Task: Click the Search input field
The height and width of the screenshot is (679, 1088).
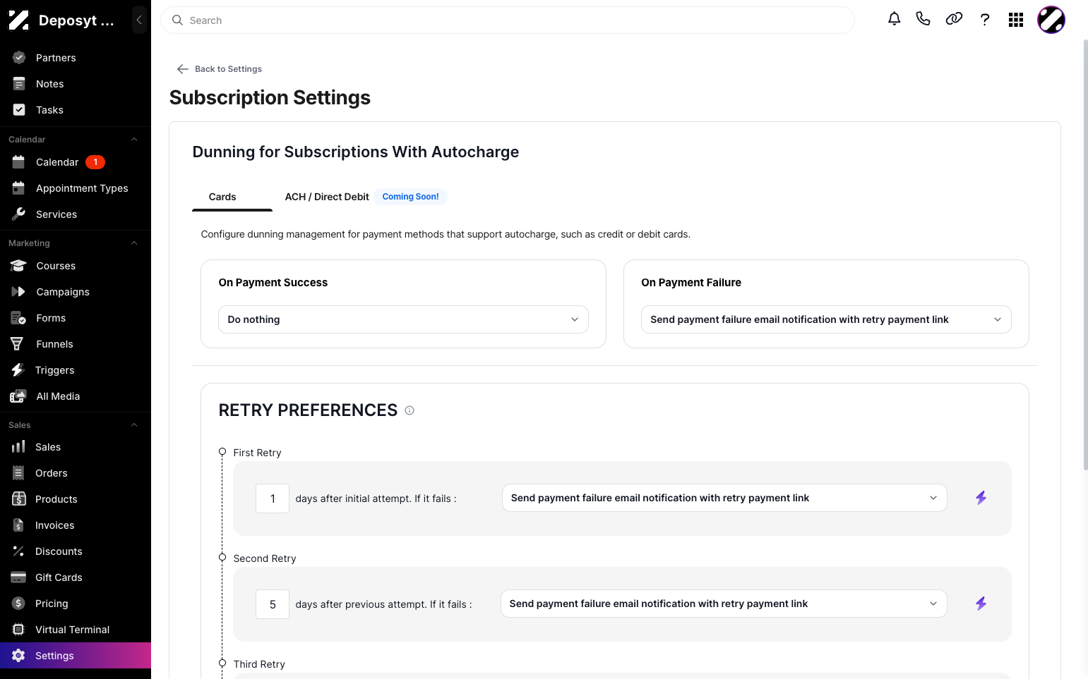Action: 508,20
